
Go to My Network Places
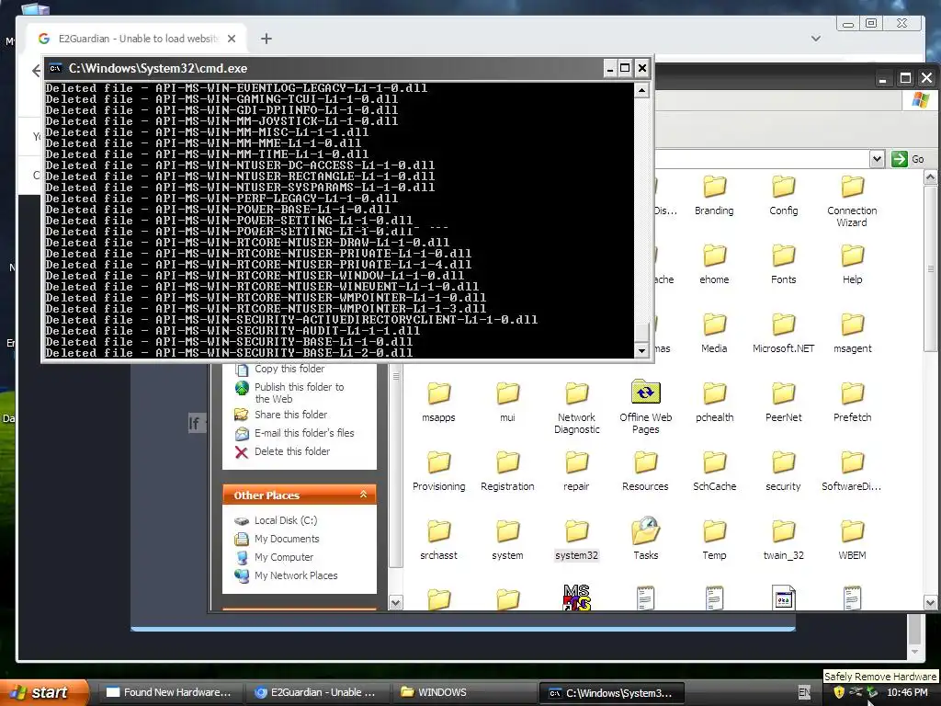pos(296,575)
